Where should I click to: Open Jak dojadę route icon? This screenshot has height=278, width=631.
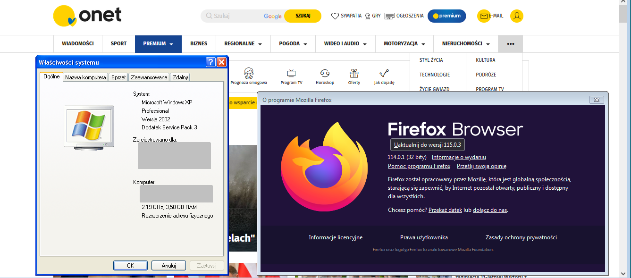pyautogui.click(x=384, y=73)
